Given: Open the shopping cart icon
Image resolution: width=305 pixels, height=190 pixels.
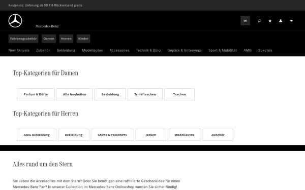Looking at the screenshot, I should point(291,21).
